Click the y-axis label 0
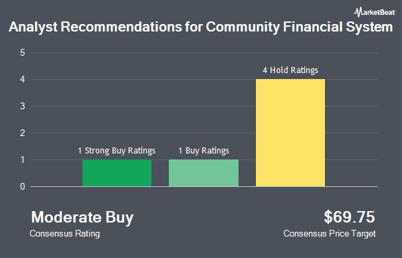Viewport: 402px width, 258px height. (23, 187)
